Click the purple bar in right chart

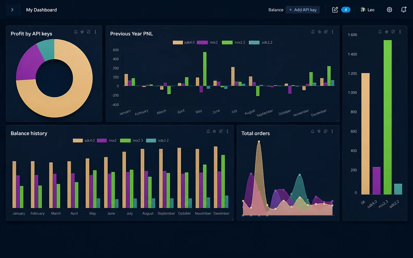click(377, 181)
